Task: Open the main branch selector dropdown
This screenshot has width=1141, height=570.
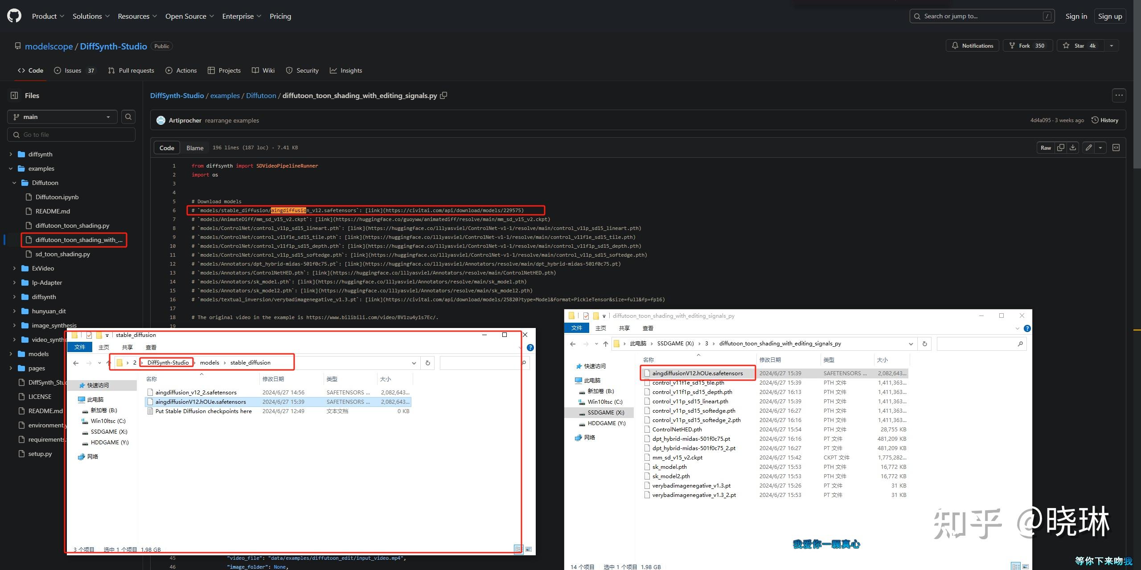Action: tap(62, 117)
